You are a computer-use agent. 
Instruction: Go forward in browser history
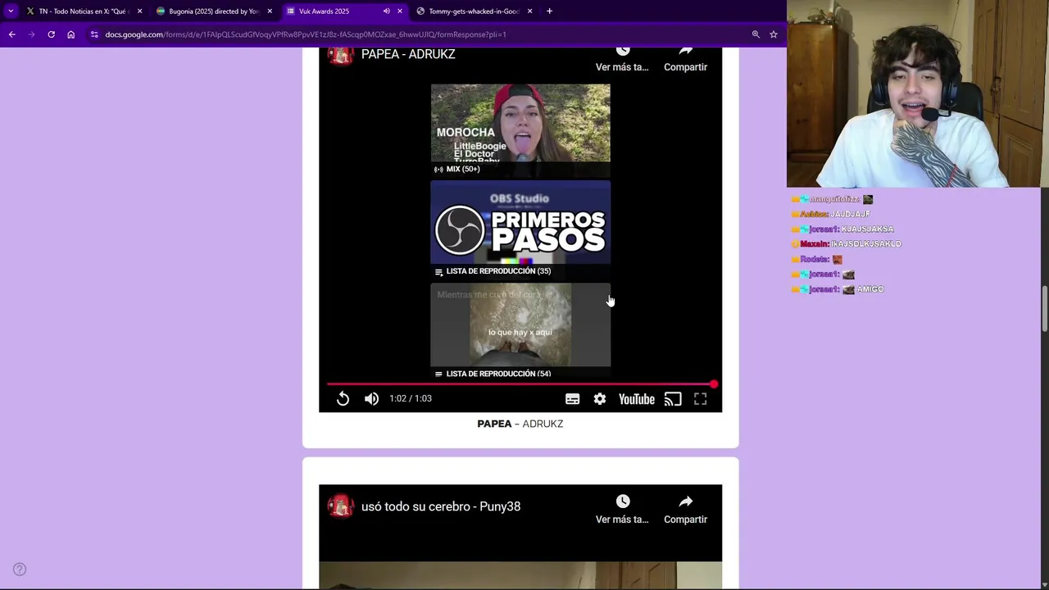[x=32, y=34]
